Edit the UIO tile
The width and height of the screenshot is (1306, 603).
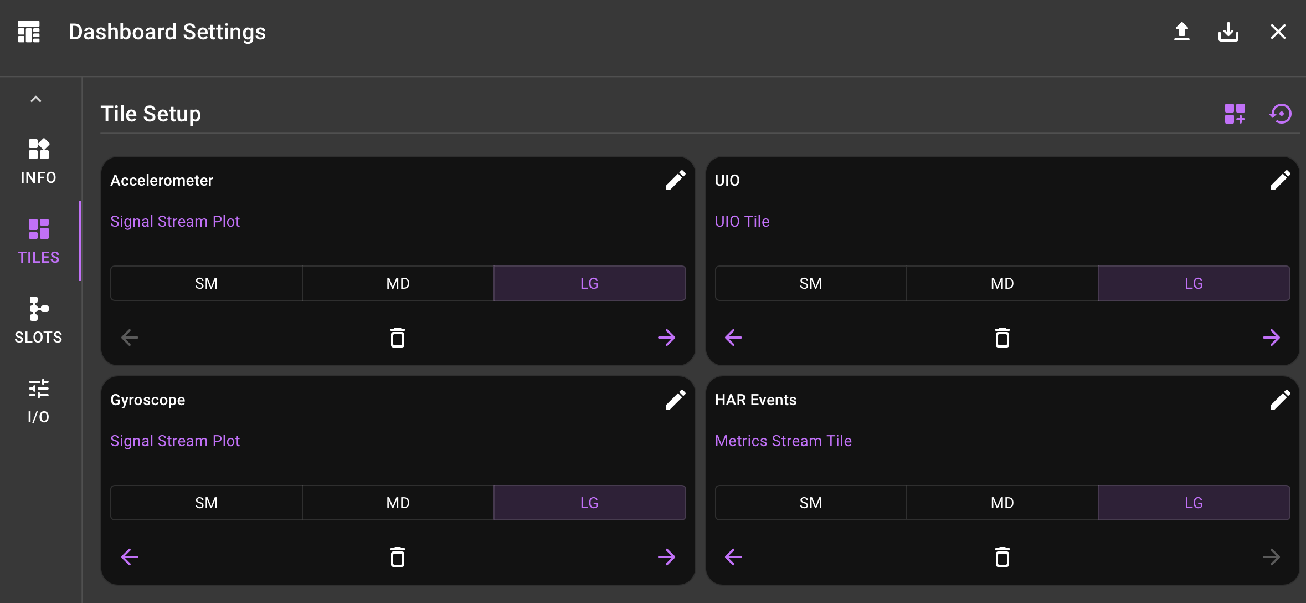pyautogui.click(x=1280, y=180)
